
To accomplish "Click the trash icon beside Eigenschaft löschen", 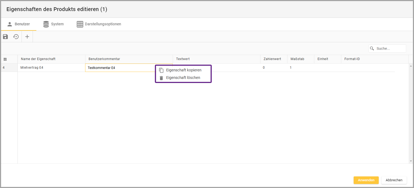I will (x=161, y=78).
